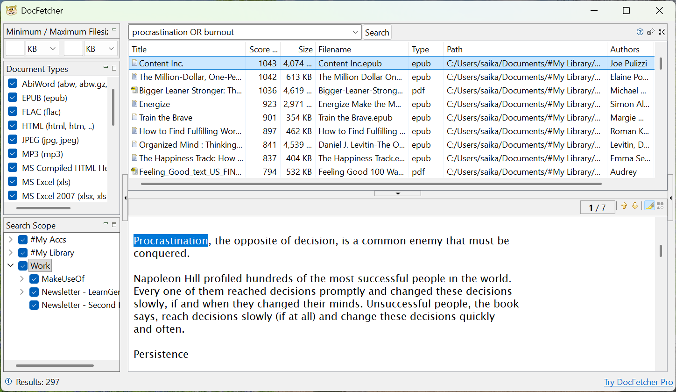Click the minimum filesize input field

pyautogui.click(x=15, y=49)
